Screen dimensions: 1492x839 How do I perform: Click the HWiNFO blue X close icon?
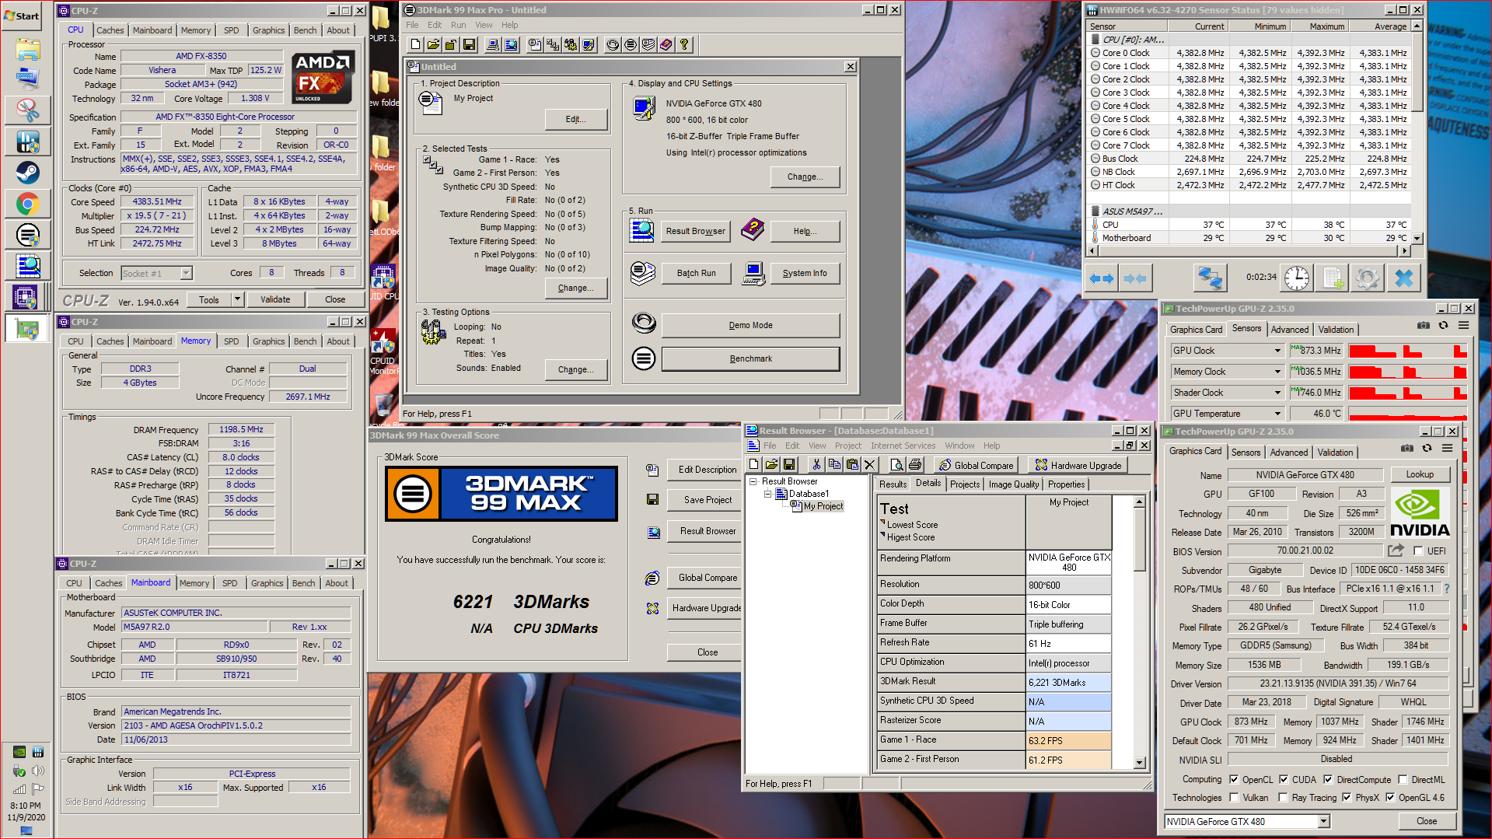coord(1403,278)
